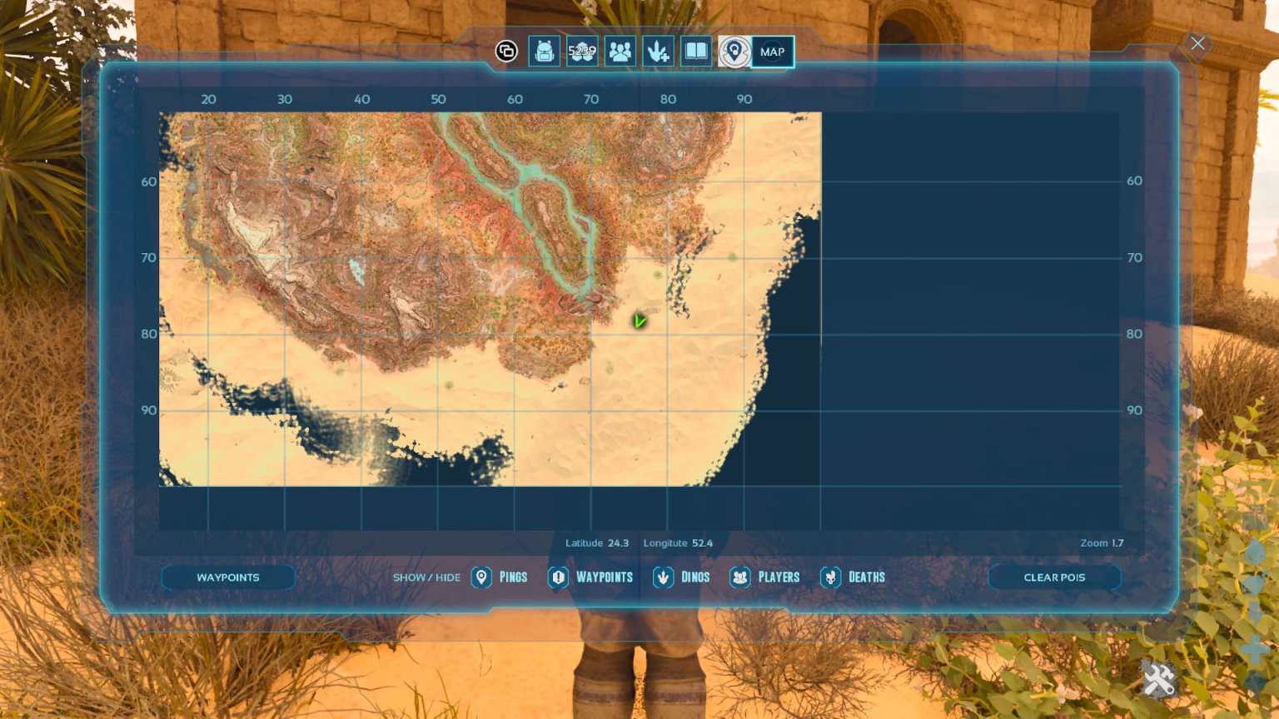Select the map tracking pin icon
The width and height of the screenshot is (1279, 719).
(734, 51)
